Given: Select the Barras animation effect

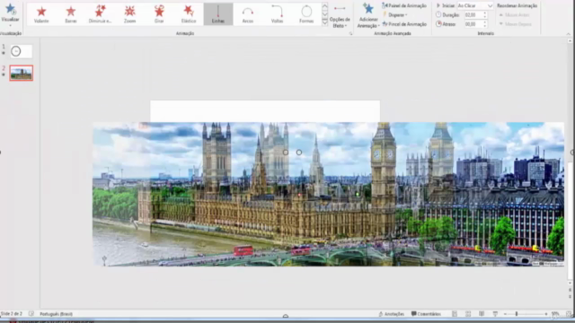Looking at the screenshot, I should [71, 14].
